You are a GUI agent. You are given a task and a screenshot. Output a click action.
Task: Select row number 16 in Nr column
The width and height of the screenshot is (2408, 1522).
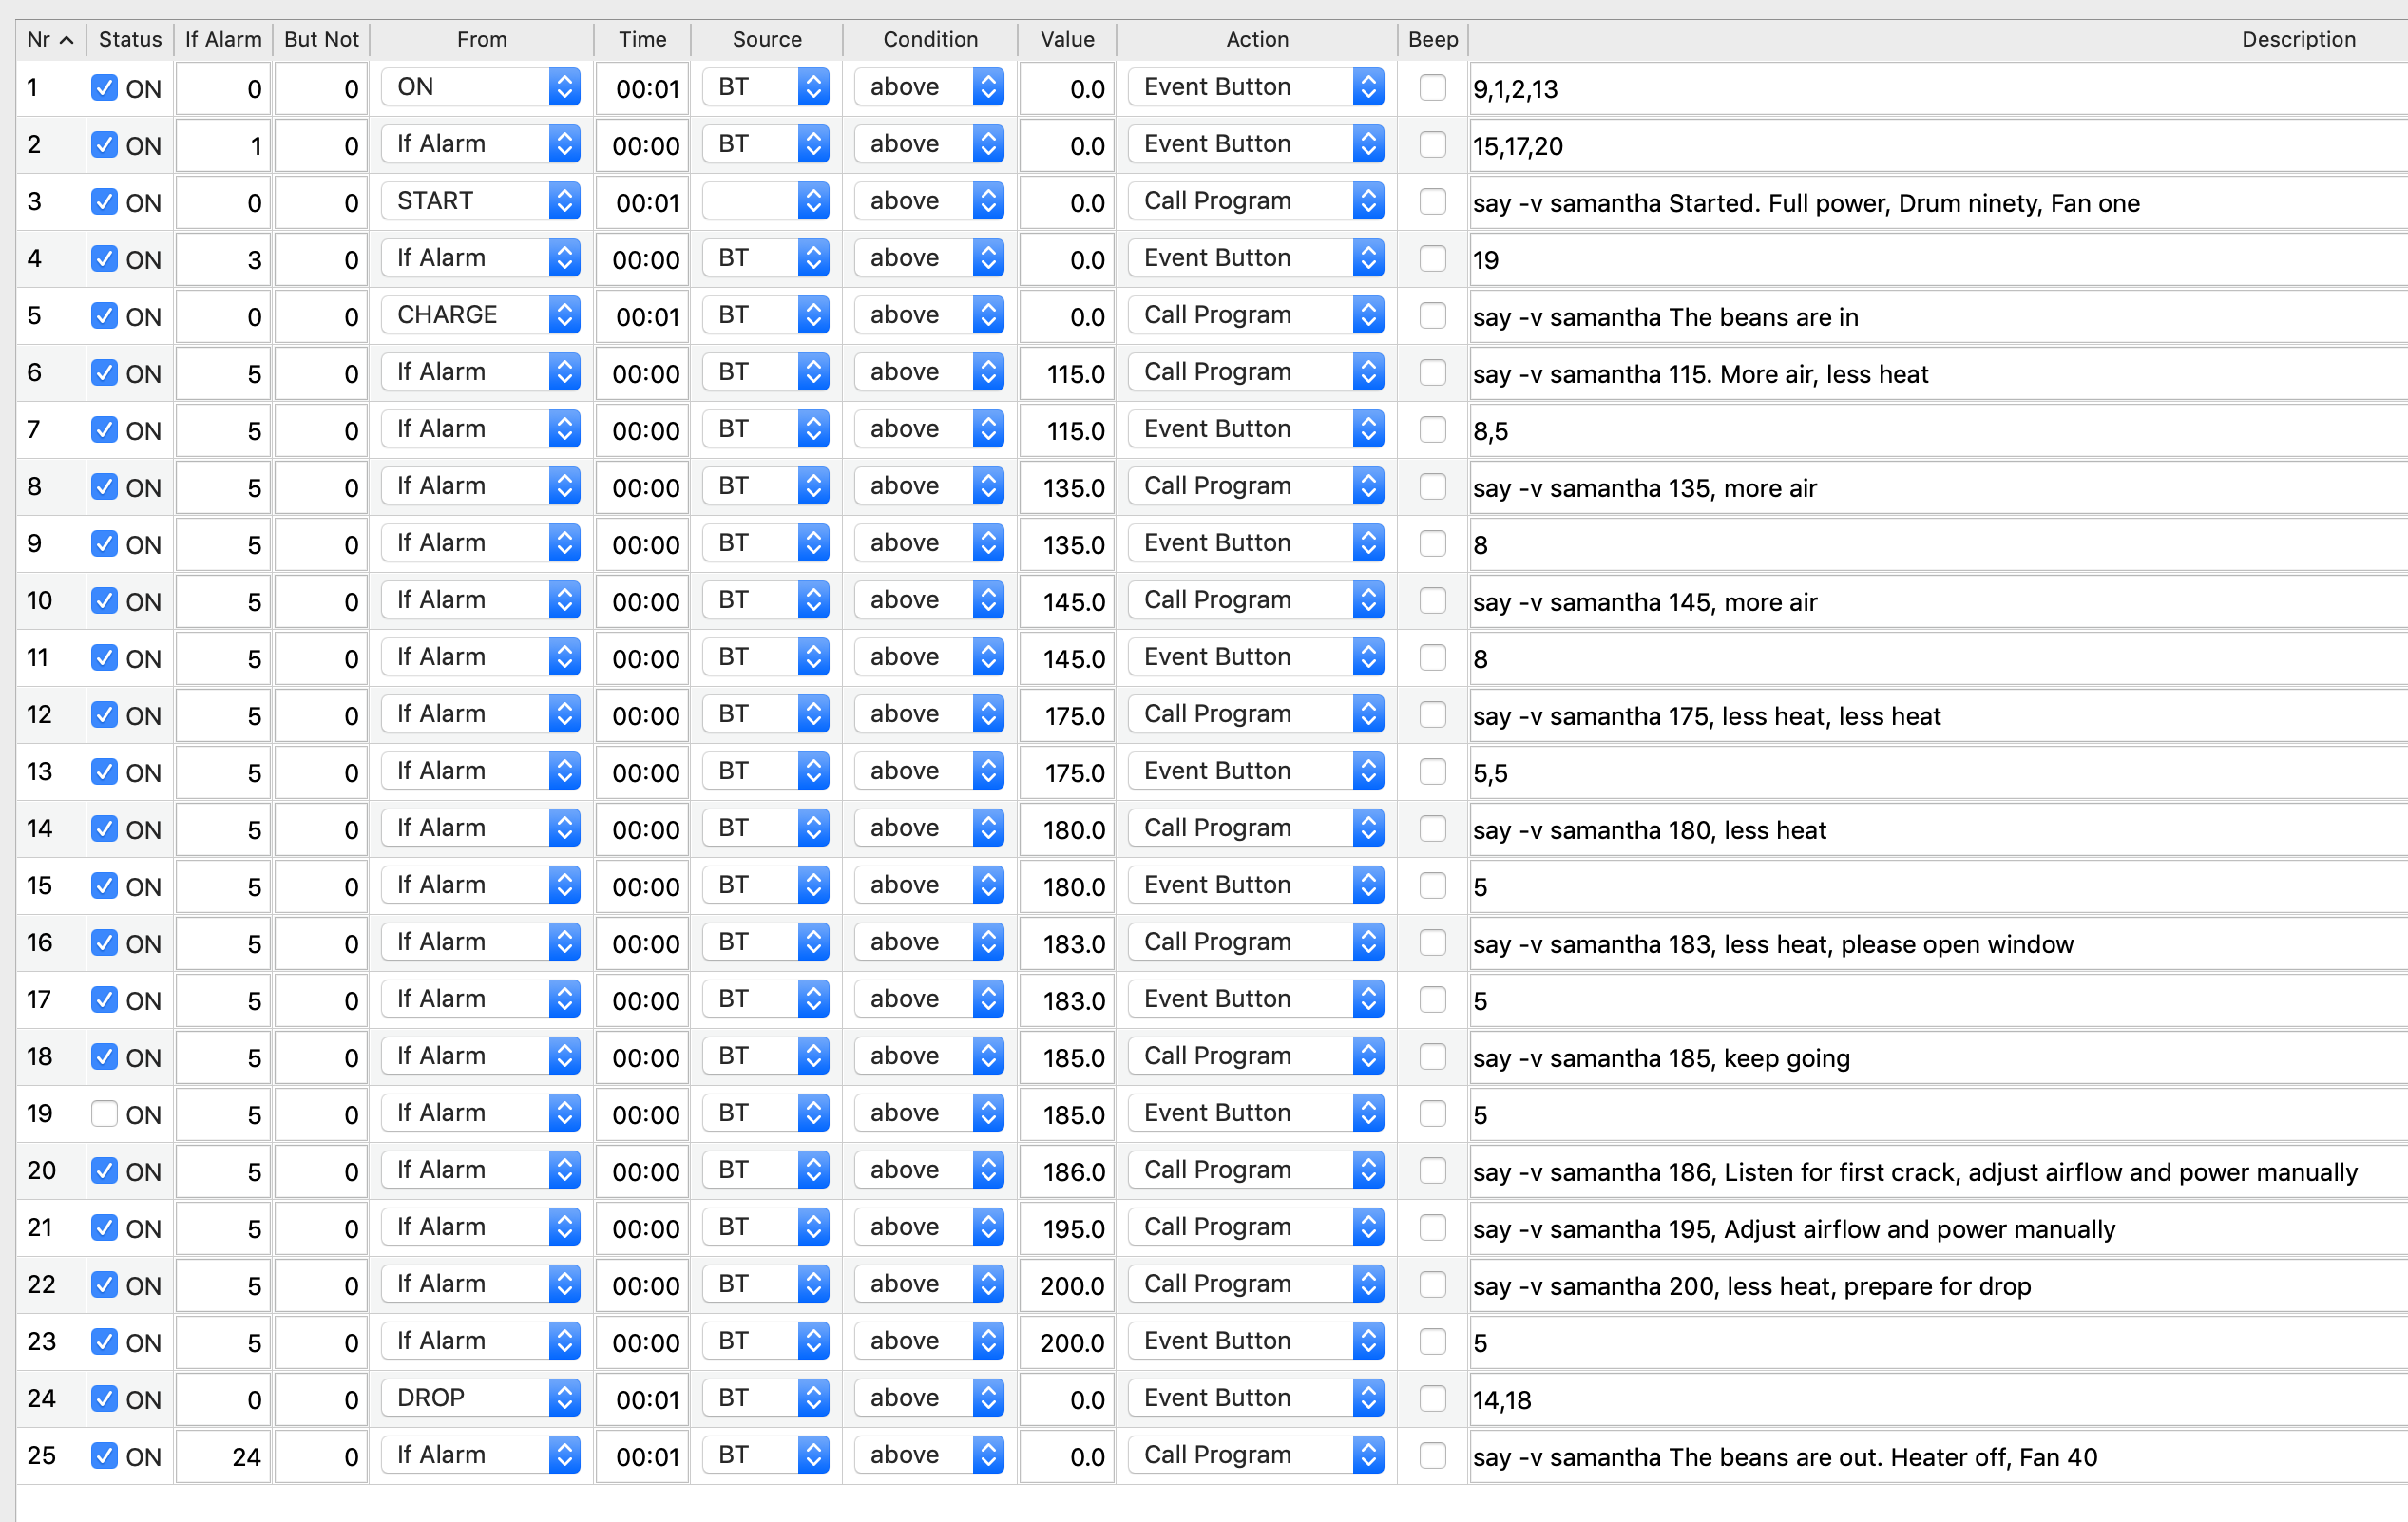pyautogui.click(x=40, y=943)
